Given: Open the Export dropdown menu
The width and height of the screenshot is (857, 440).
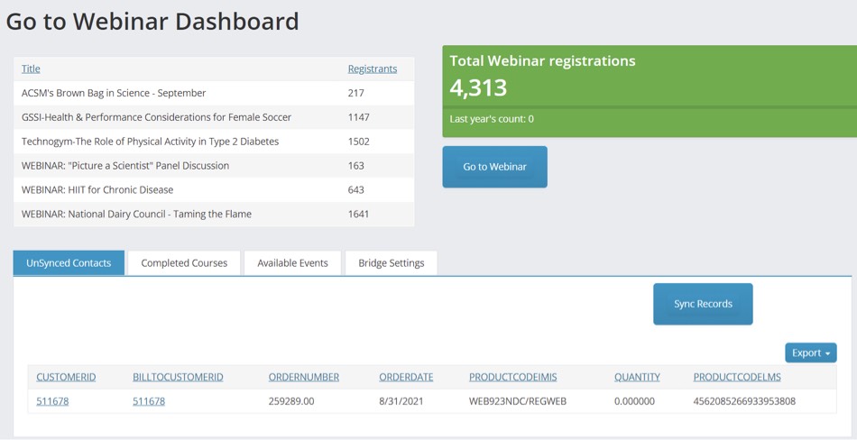Looking at the screenshot, I should coord(811,353).
